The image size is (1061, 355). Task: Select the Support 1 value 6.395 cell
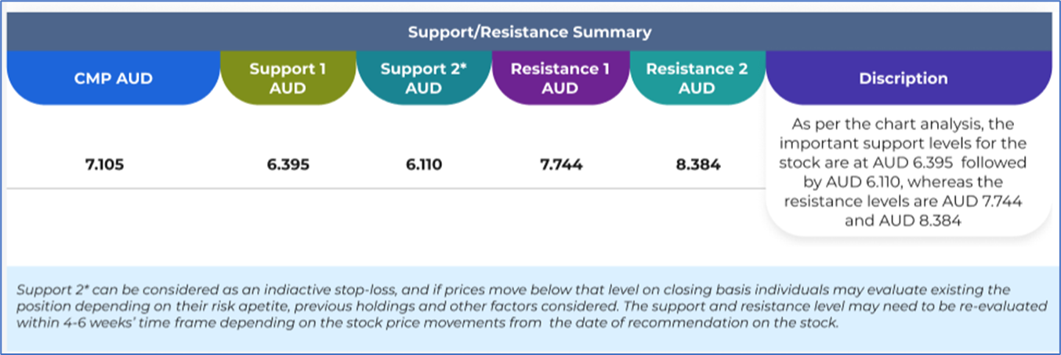coord(288,165)
